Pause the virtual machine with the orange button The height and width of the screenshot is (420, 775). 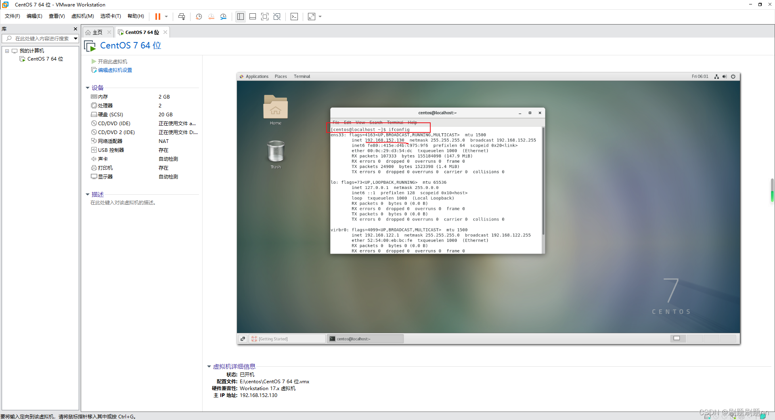[158, 17]
